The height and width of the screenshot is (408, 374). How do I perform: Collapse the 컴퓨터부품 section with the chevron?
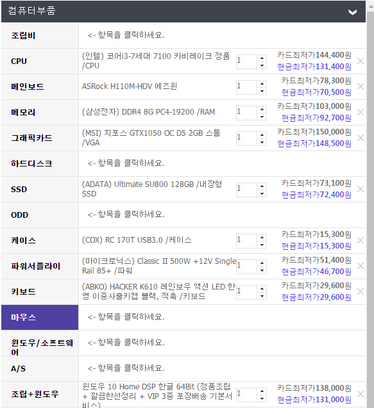coord(353,12)
